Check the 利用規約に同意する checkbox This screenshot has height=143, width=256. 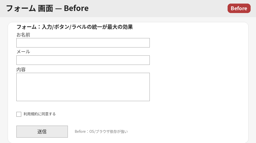tap(19, 114)
